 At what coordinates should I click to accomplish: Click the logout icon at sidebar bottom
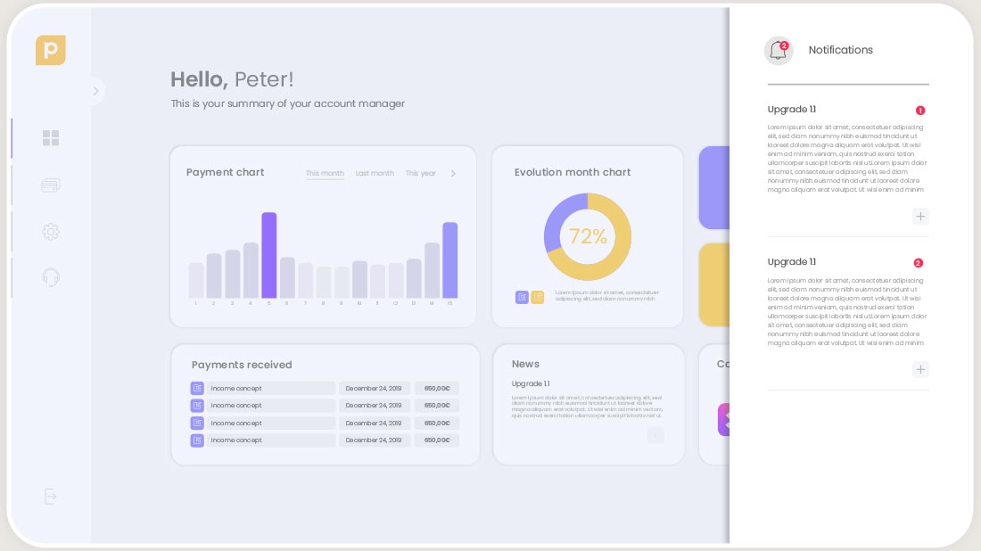coord(51,497)
